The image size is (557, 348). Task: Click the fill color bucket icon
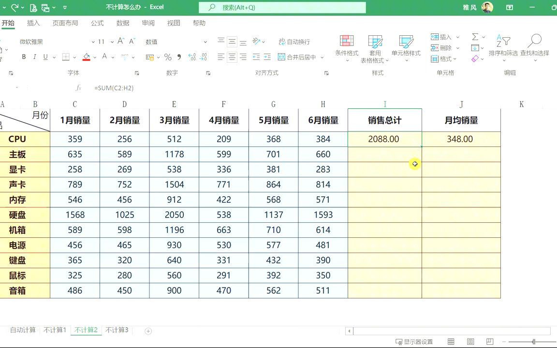tap(86, 57)
